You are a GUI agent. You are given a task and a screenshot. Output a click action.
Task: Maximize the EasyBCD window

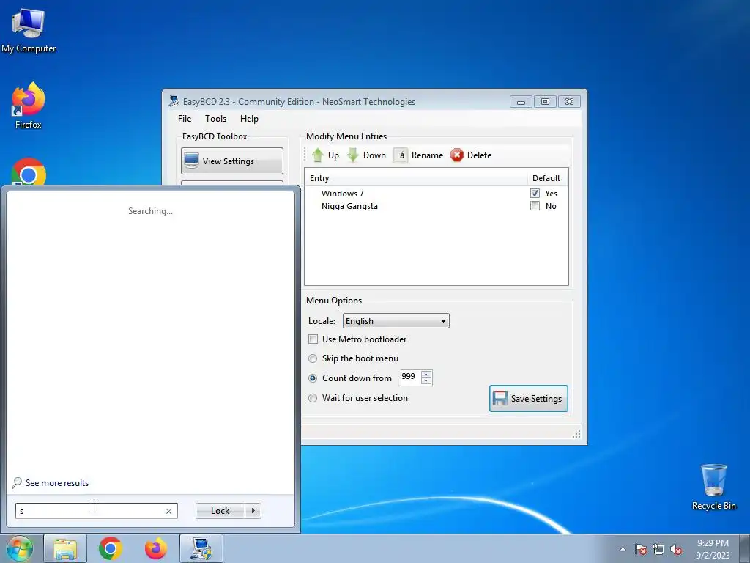coord(545,101)
